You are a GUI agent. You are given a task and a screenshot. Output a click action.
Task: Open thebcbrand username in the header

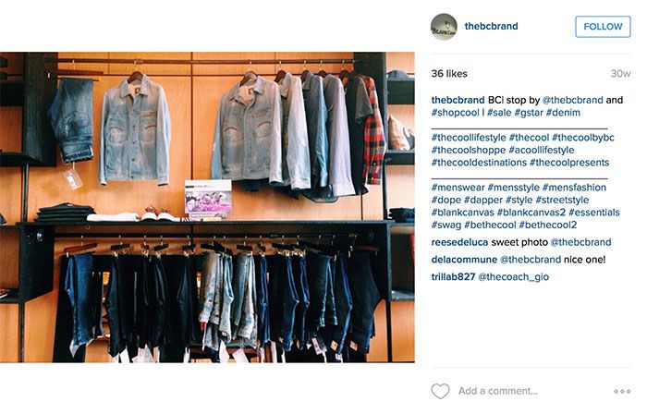click(x=491, y=27)
